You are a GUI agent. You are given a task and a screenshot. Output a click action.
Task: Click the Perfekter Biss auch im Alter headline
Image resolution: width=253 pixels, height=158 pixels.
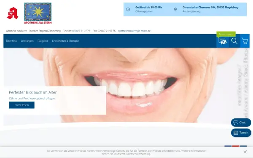pos(33,92)
